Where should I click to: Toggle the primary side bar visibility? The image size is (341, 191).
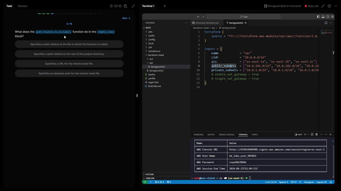[x=318, y=17]
